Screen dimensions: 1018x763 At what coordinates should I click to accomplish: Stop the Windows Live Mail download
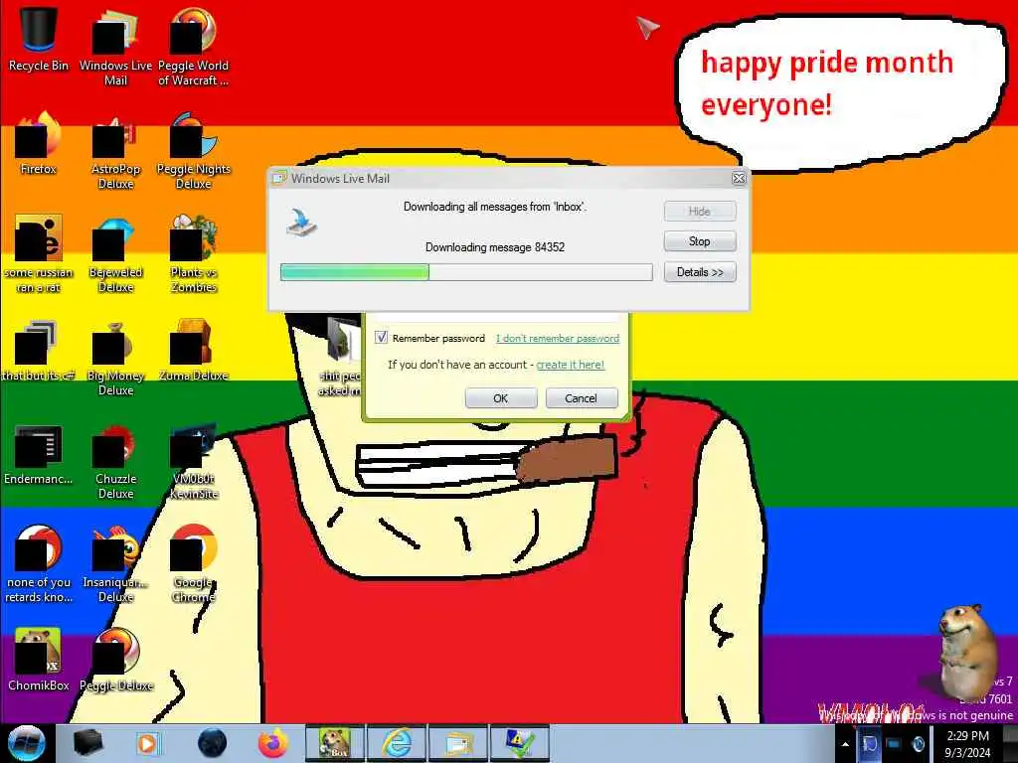pyautogui.click(x=700, y=241)
